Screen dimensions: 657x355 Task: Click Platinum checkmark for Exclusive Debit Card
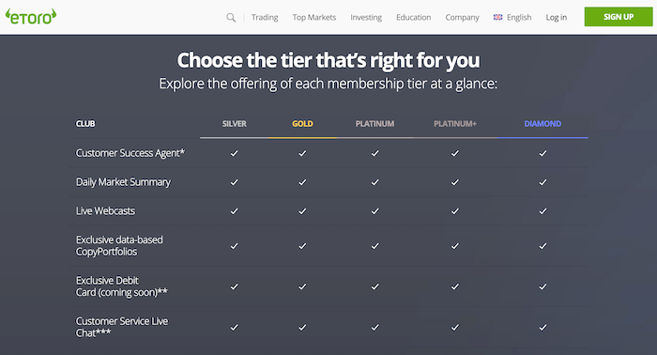tap(375, 286)
